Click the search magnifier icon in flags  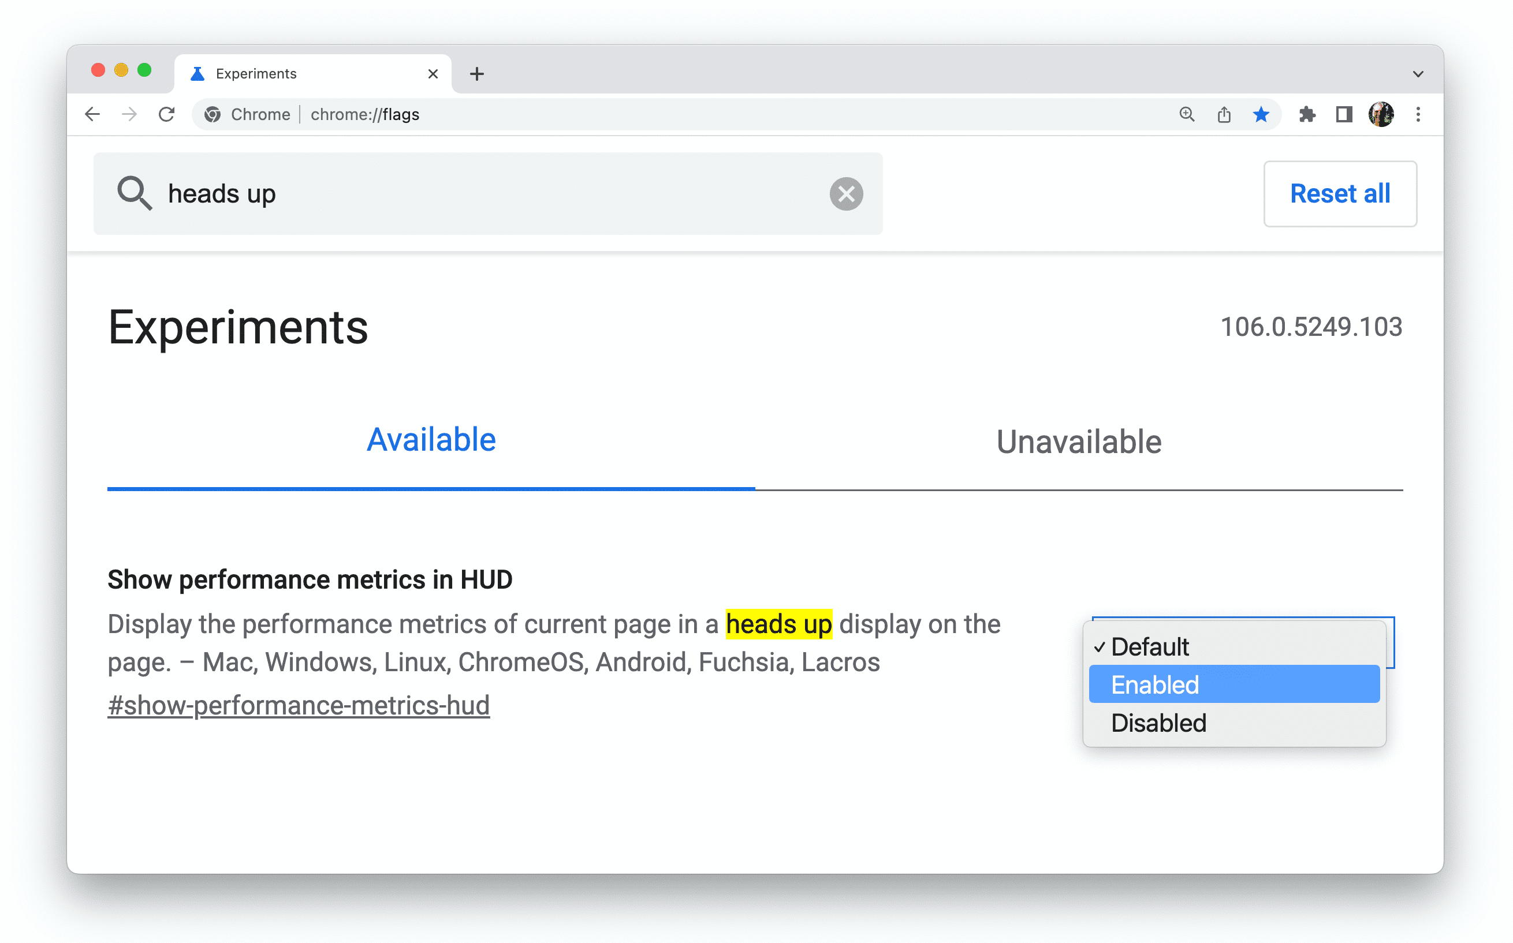133,193
